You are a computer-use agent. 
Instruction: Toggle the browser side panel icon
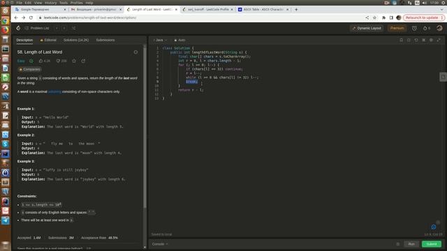pos(391,17)
